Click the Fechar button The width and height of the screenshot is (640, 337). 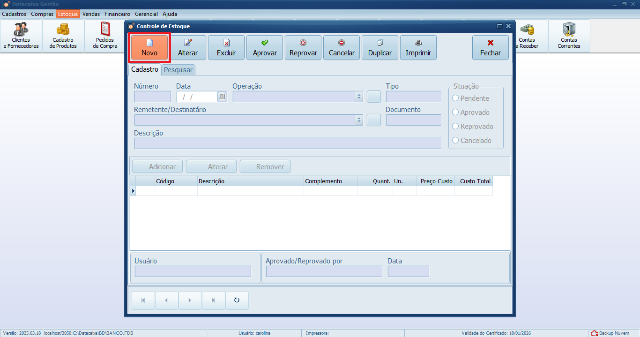click(x=491, y=47)
